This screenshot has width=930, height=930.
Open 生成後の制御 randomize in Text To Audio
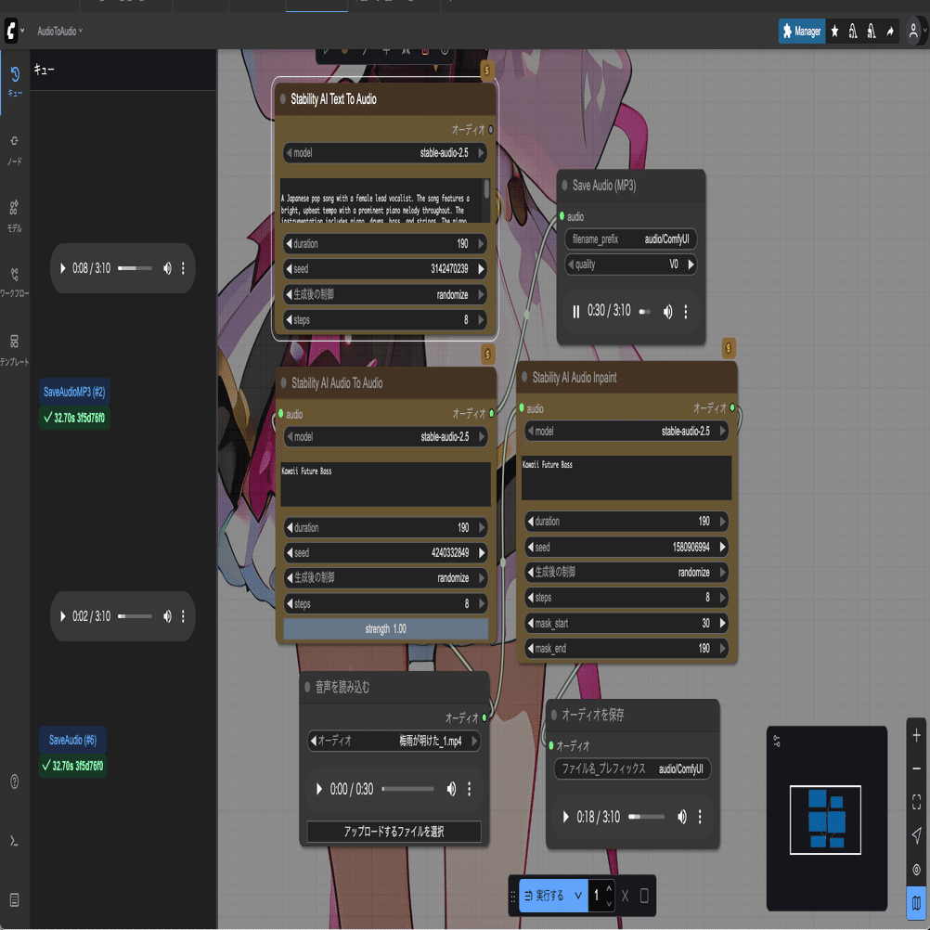click(x=385, y=294)
